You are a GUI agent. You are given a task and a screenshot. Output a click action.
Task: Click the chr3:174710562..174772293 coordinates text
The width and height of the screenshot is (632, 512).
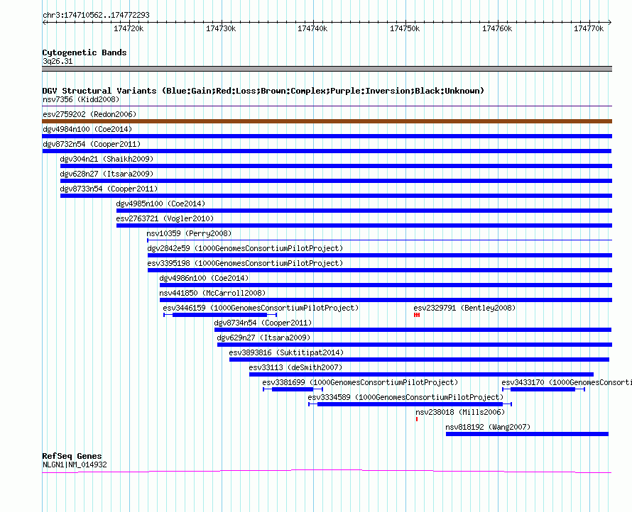click(96, 16)
